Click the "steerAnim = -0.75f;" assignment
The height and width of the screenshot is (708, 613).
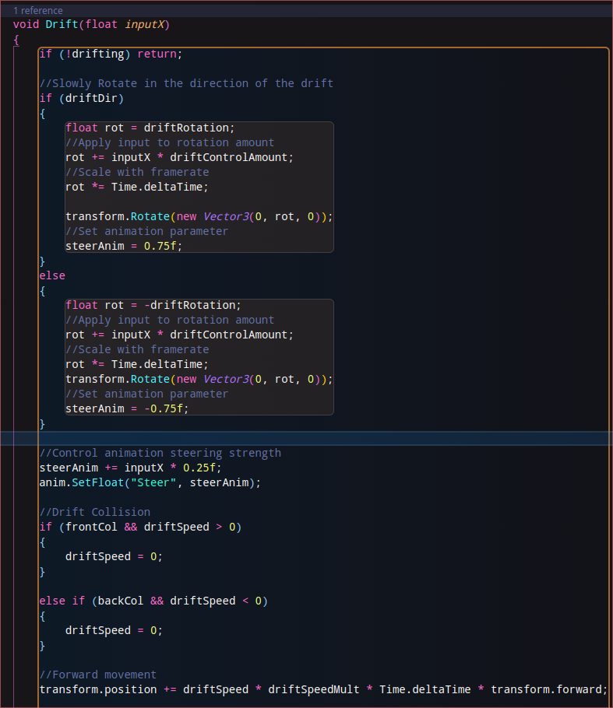click(127, 408)
